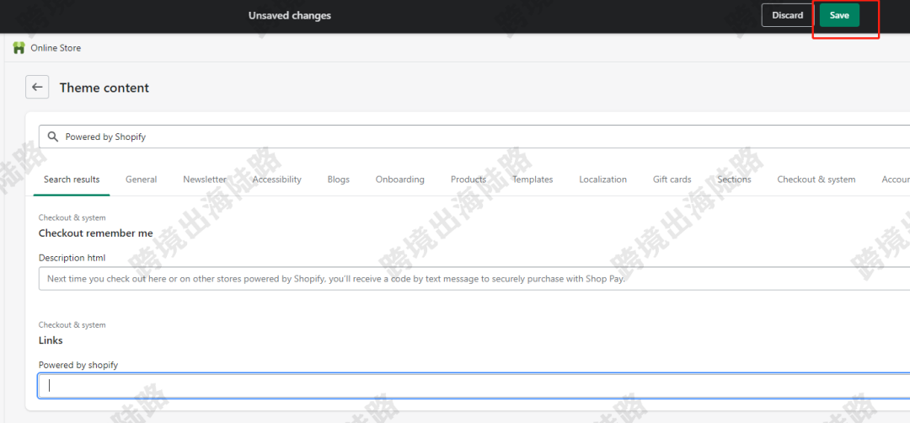Focus the Powered by Shopify search box
Viewport: 910px width, 423px height.
474,137
